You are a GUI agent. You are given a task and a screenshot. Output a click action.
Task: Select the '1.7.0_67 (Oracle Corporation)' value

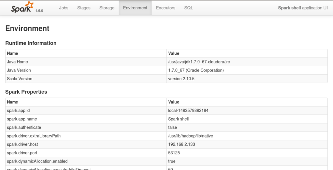(x=196, y=70)
